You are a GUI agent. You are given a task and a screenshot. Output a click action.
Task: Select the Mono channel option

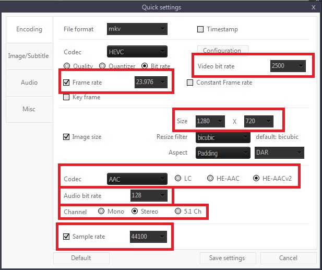[x=101, y=211]
